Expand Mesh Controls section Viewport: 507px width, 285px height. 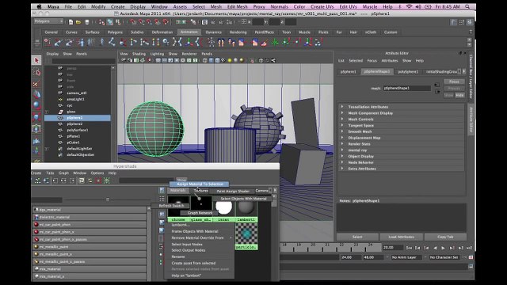point(342,119)
